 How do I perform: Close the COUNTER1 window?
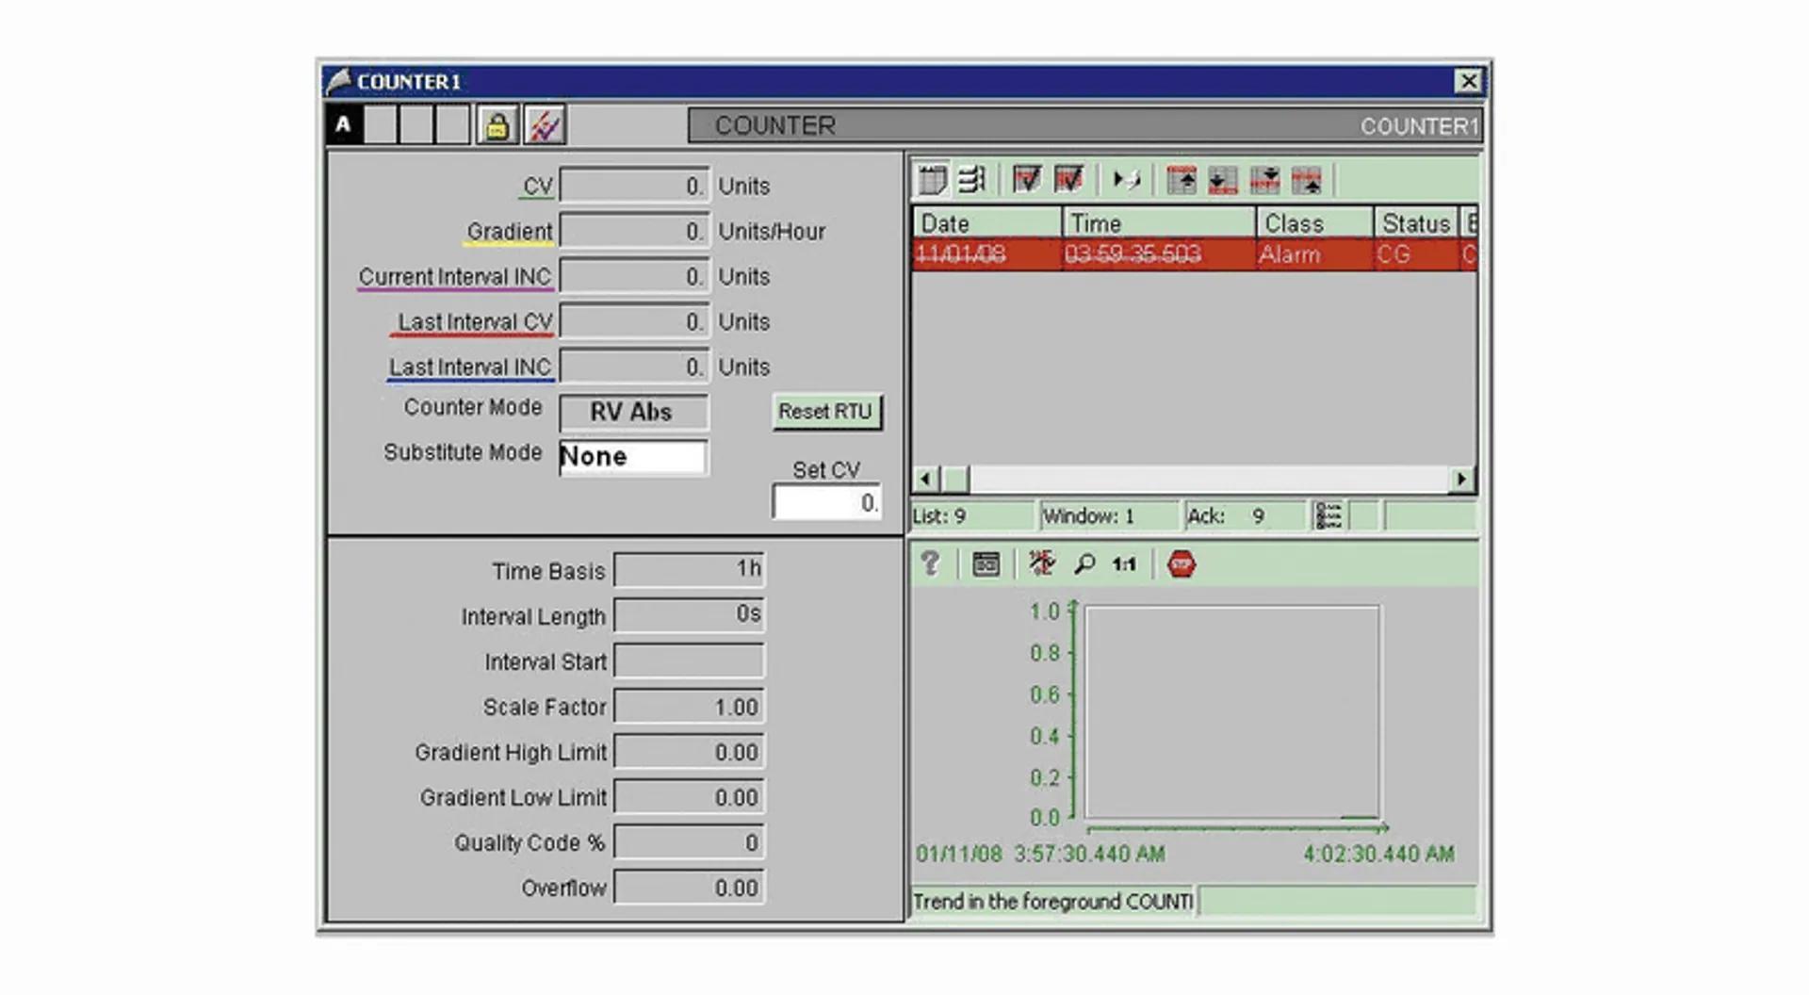(1468, 81)
